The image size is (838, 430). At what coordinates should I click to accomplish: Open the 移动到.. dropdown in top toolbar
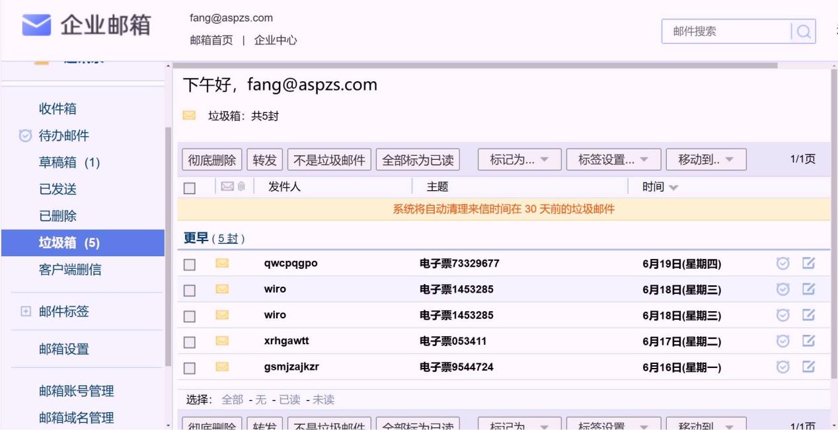tap(706, 160)
